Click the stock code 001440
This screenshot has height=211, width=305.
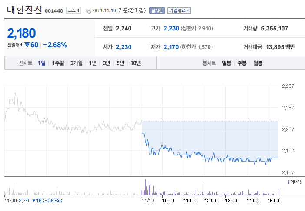pyautogui.click(x=54, y=11)
